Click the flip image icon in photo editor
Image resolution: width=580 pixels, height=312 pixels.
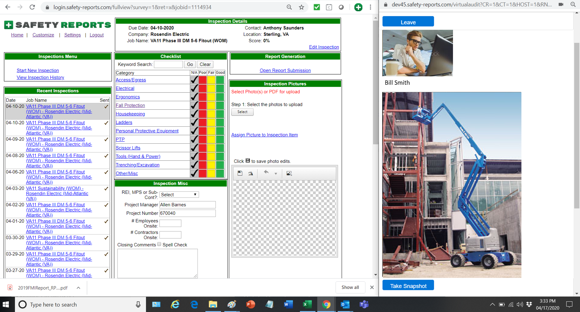(x=251, y=173)
